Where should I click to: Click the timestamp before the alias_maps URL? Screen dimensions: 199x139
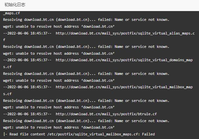click(27, 33)
